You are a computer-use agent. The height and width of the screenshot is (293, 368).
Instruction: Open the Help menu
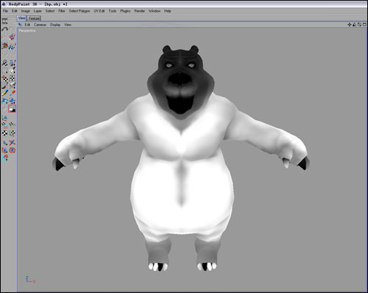pyautogui.click(x=167, y=11)
